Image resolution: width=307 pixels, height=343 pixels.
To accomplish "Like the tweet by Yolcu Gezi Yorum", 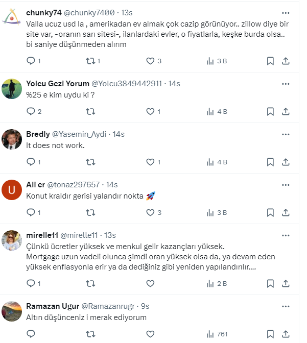I will (150, 112).
